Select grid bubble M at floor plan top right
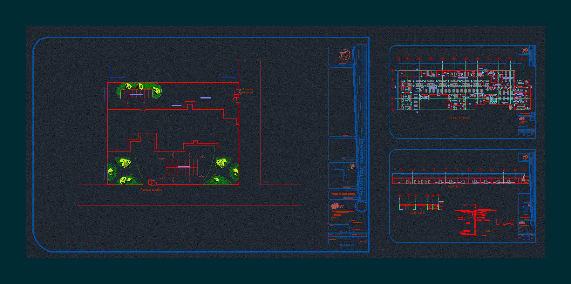Image resolution: width=571 pixels, height=284 pixels. coord(522,59)
